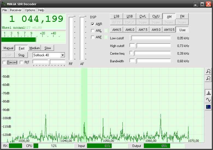The image size is (213, 150).
Task: Select CWU mode button
Action: (156, 16)
